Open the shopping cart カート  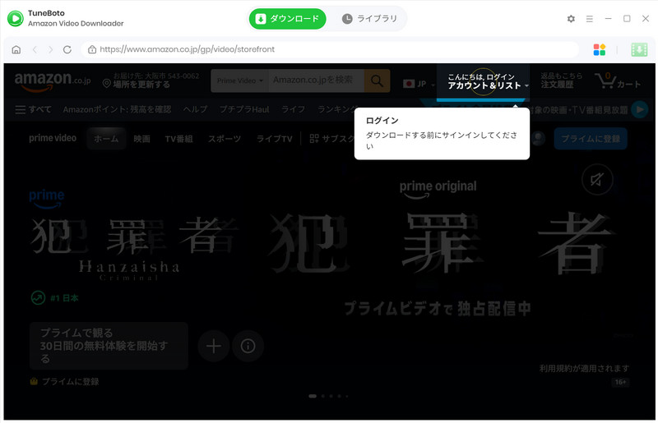point(618,80)
